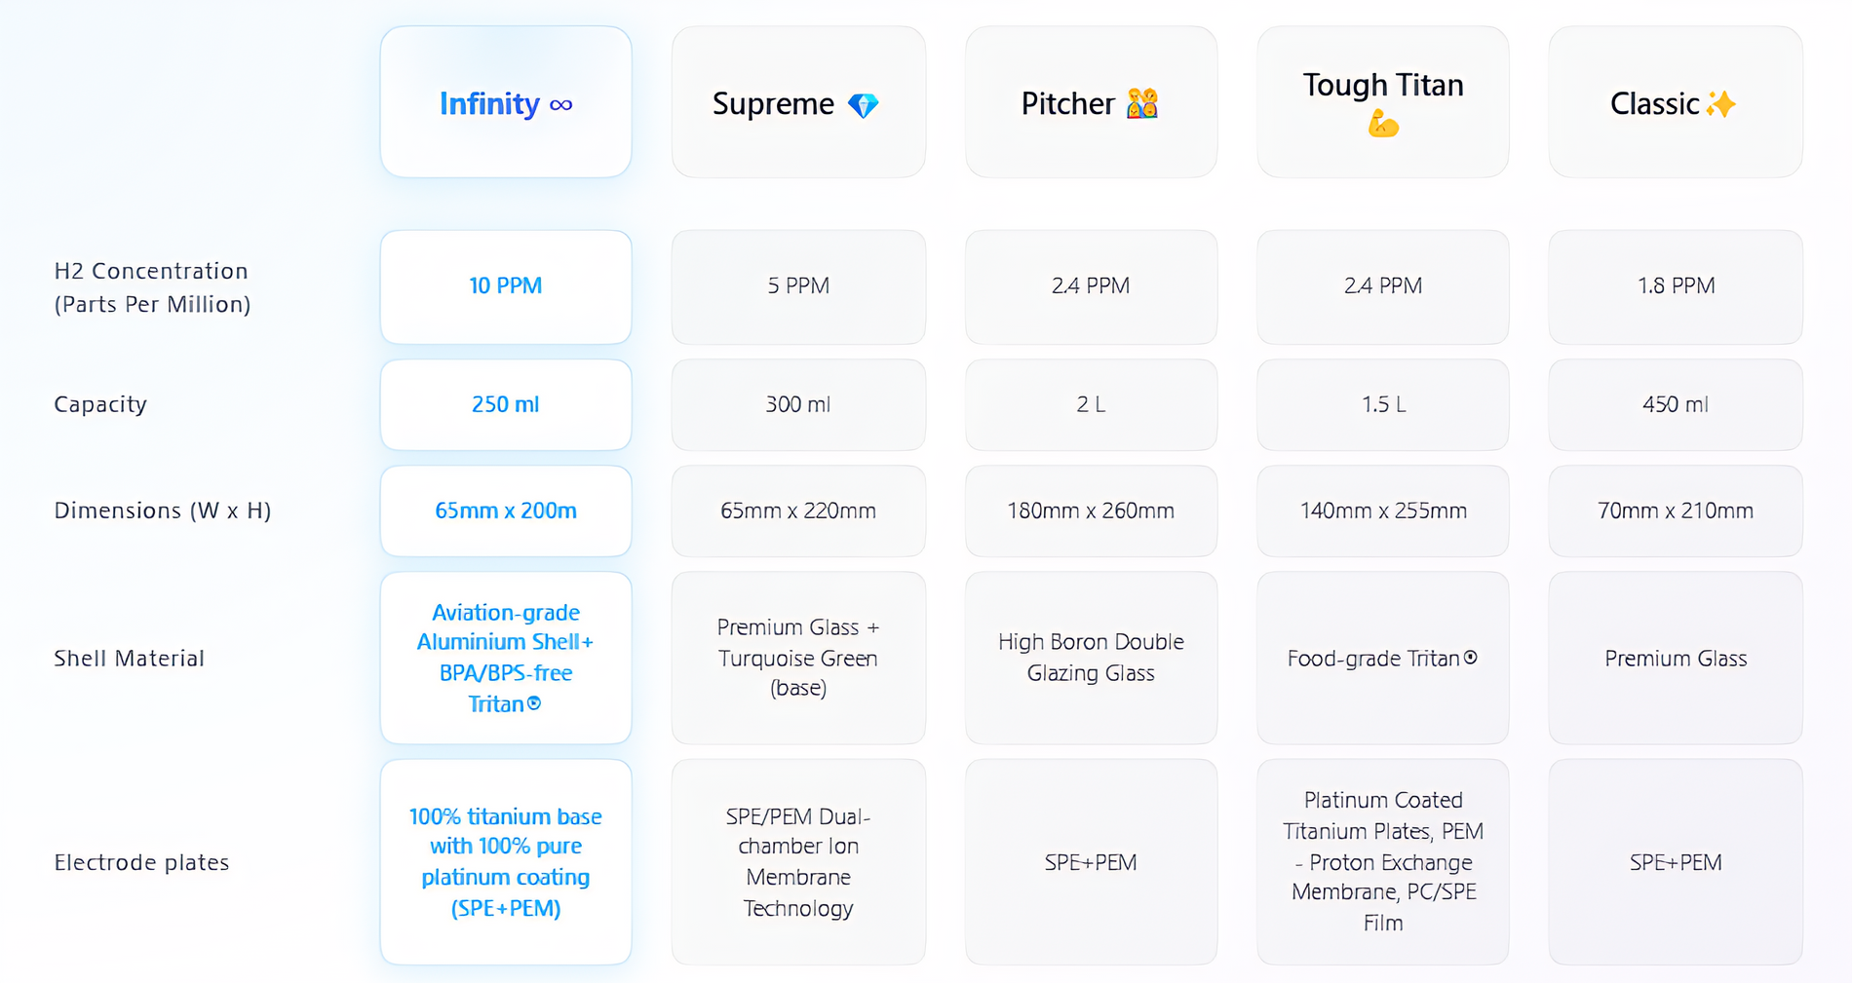Click the infinity symbol next to Infinity
This screenshot has width=1852, height=983.
560,105
